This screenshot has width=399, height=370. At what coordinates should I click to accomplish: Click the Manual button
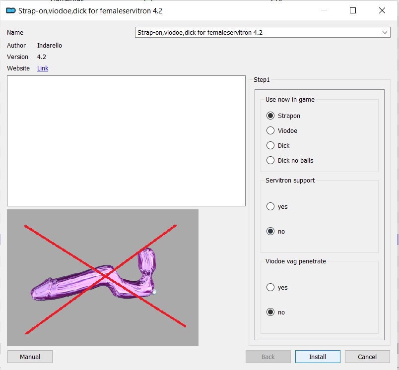[30, 357]
